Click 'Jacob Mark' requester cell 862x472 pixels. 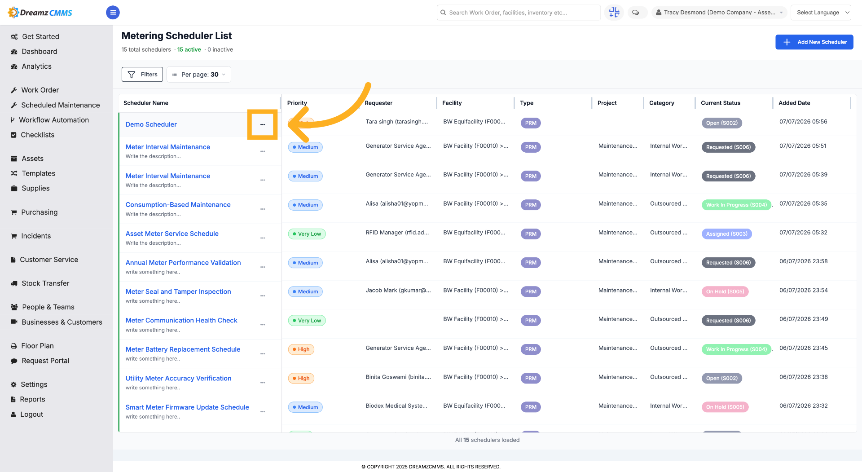pos(398,291)
